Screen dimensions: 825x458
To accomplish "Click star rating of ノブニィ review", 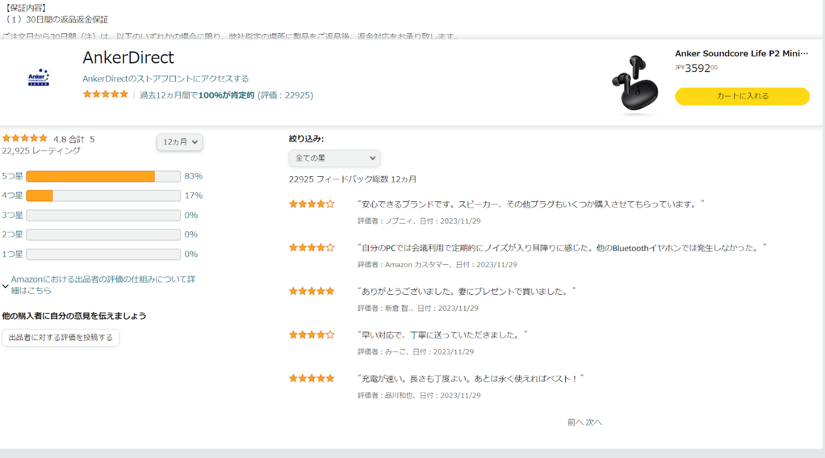I will 311,204.
